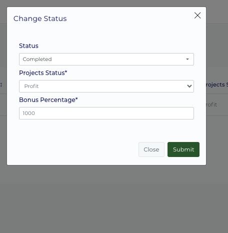Click the chevron arrow in the Projects Status select

point(189,86)
